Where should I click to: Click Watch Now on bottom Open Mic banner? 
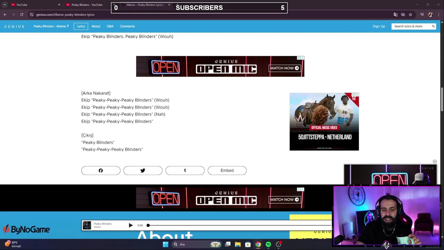point(284,200)
